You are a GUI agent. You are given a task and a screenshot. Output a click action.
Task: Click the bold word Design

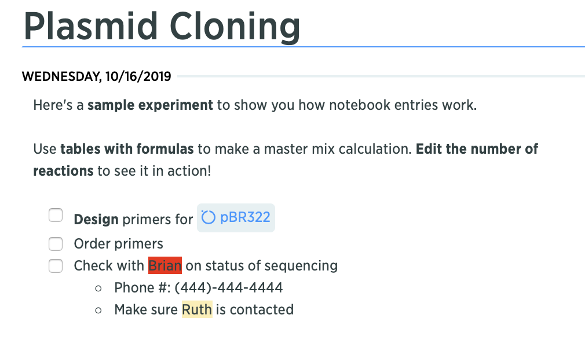point(96,219)
